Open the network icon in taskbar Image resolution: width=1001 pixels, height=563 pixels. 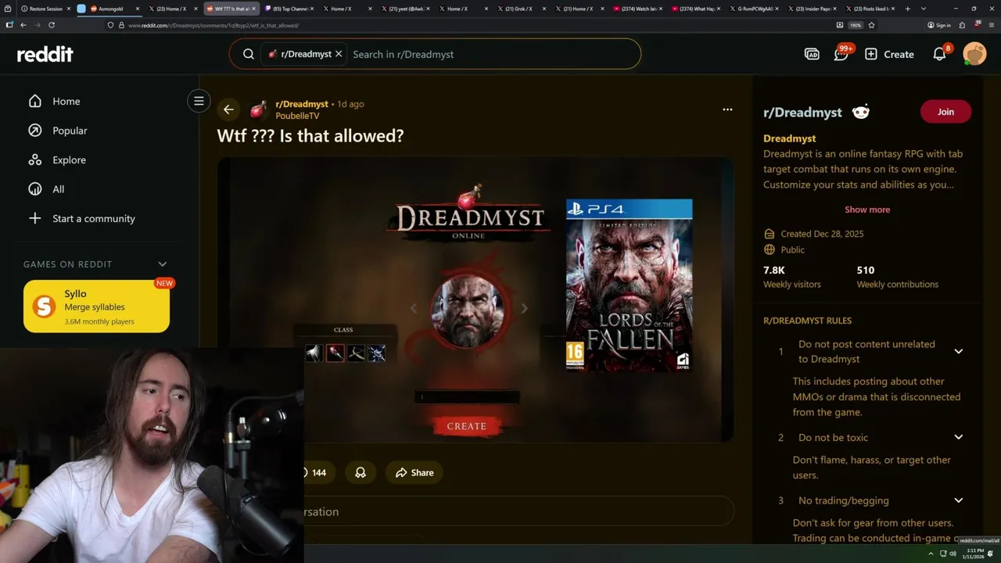pyautogui.click(x=942, y=554)
